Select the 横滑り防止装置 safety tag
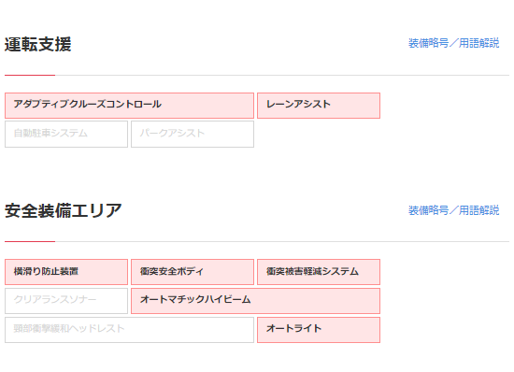 (66, 272)
